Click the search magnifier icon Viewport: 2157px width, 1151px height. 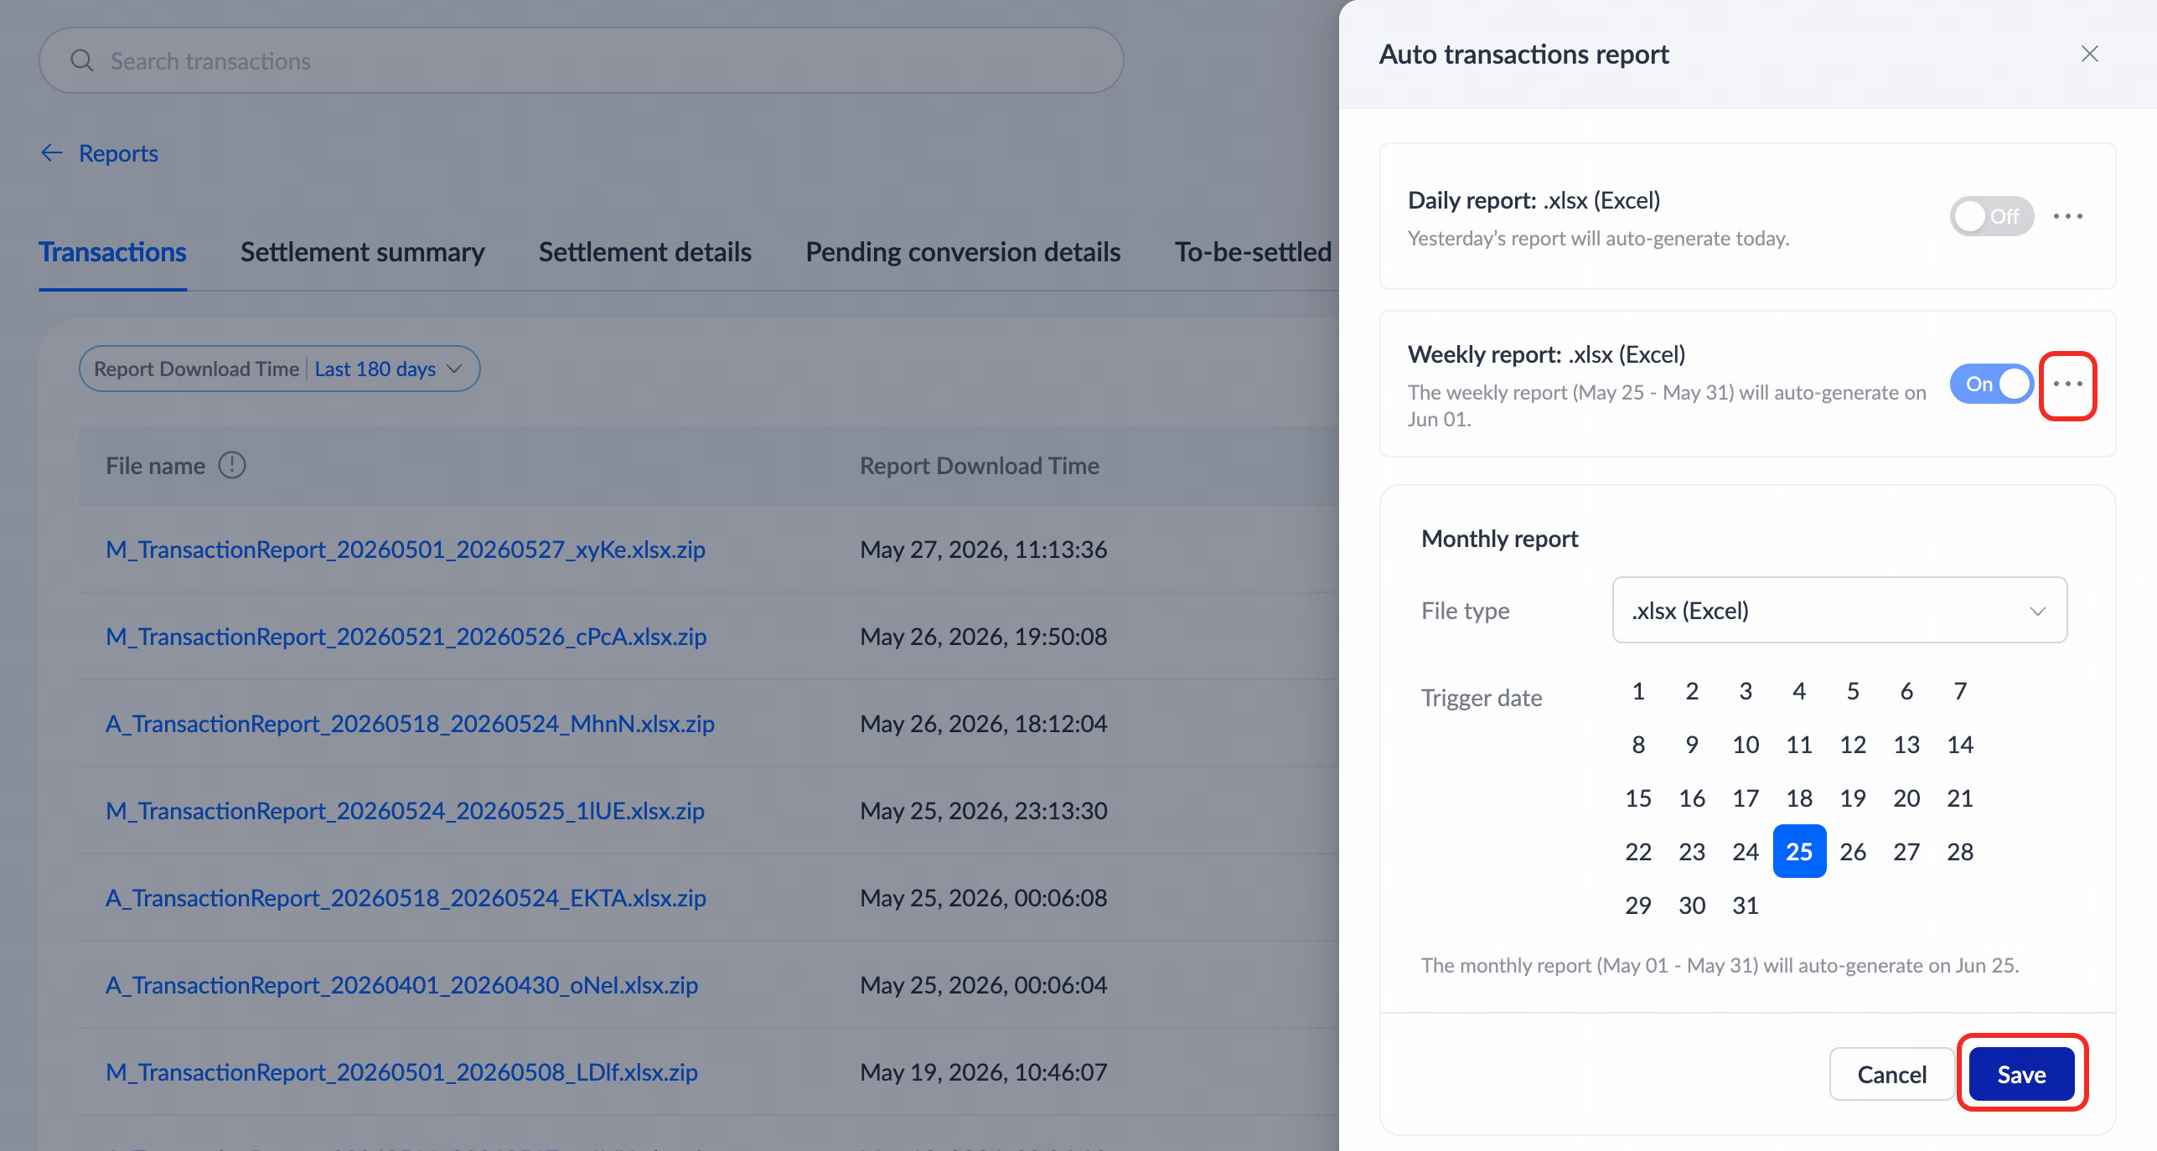pos(82,60)
